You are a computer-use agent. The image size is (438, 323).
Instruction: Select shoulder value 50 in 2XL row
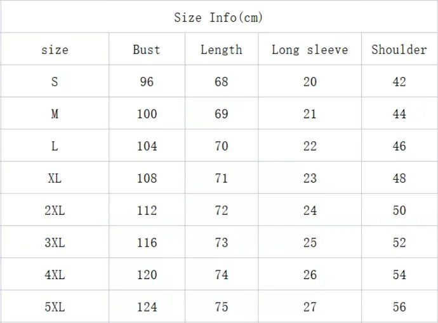[x=399, y=210]
